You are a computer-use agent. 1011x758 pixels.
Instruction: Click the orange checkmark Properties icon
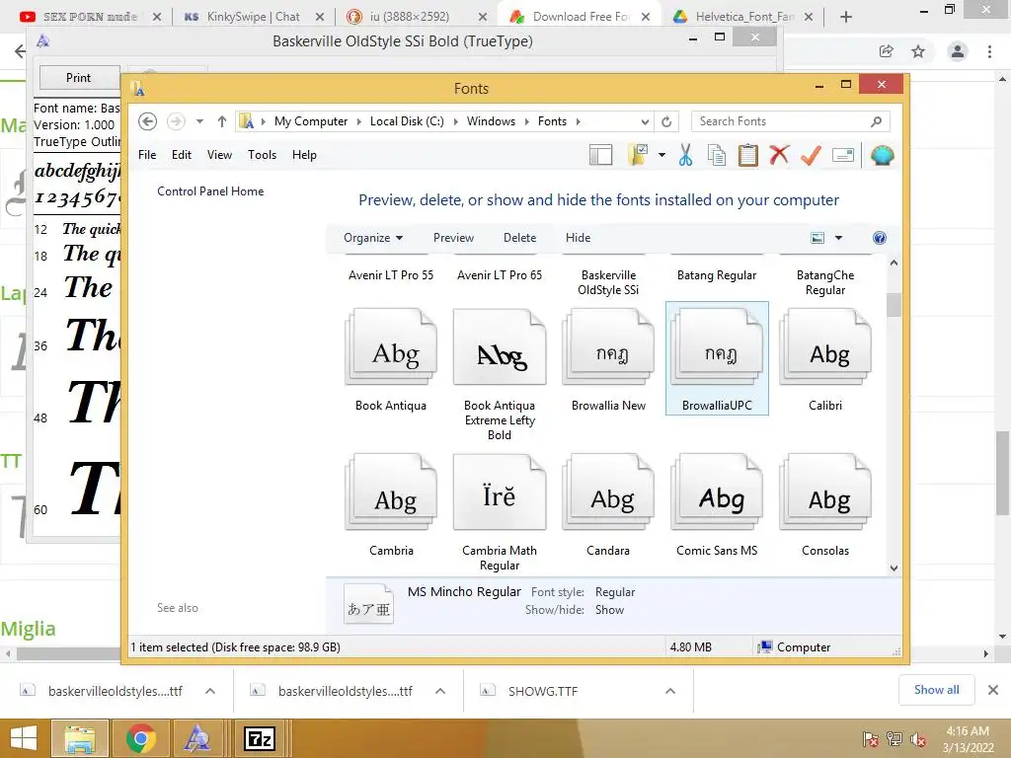pyautogui.click(x=811, y=155)
